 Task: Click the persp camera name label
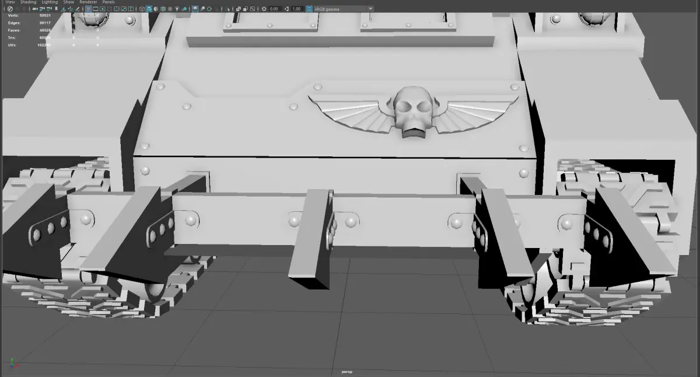(x=348, y=372)
